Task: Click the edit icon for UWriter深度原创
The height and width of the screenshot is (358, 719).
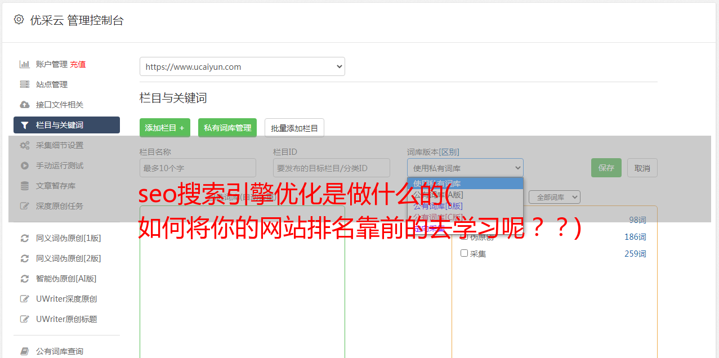Action: click(25, 299)
